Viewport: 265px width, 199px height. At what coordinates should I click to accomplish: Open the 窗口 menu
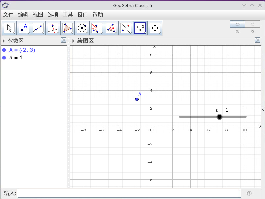tap(82, 15)
